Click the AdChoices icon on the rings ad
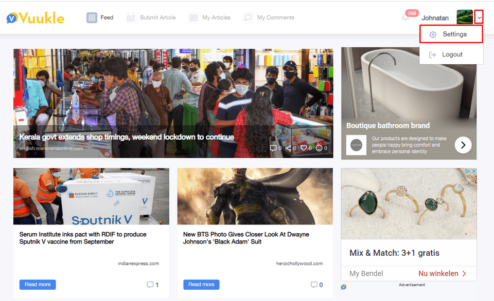494x301 pixels. coord(468,171)
